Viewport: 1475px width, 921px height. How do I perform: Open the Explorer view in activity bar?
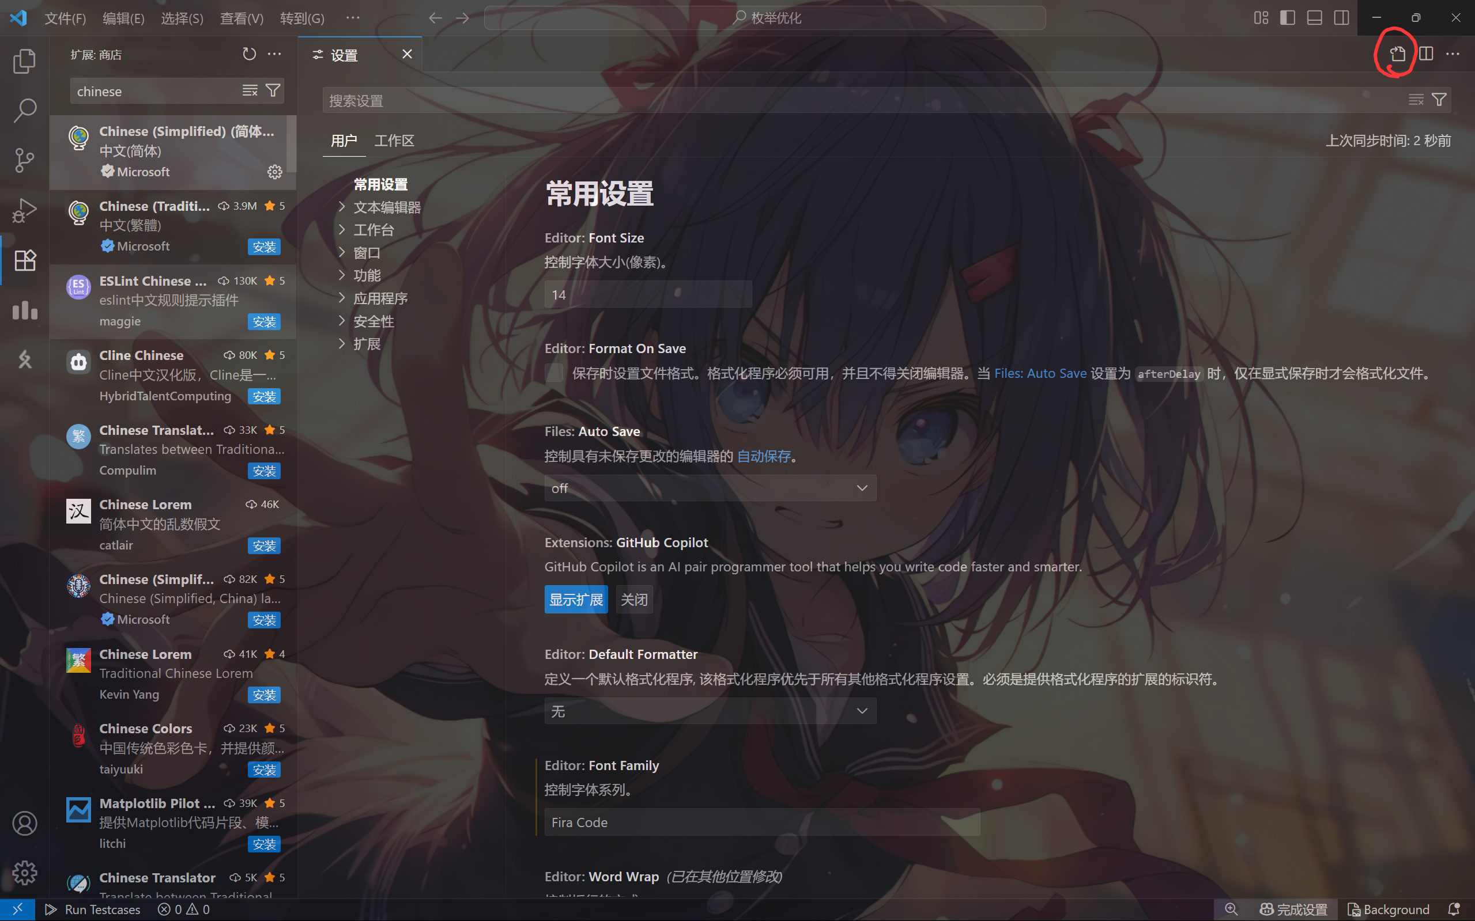24,61
